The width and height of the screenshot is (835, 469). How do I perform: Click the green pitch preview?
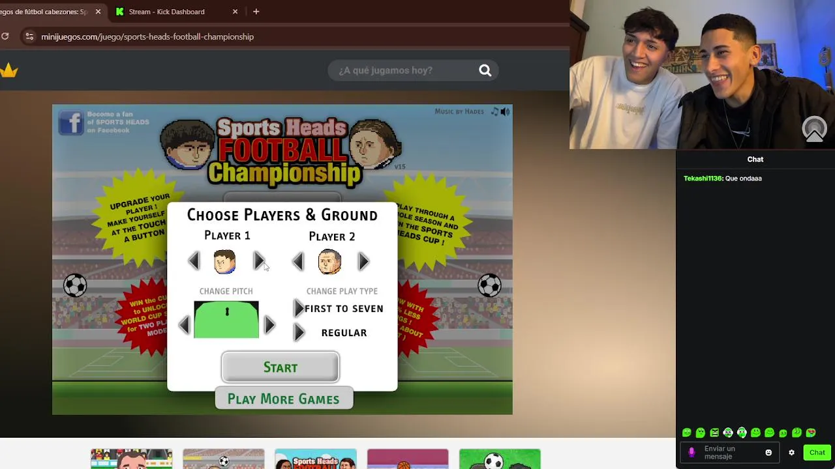(x=226, y=319)
